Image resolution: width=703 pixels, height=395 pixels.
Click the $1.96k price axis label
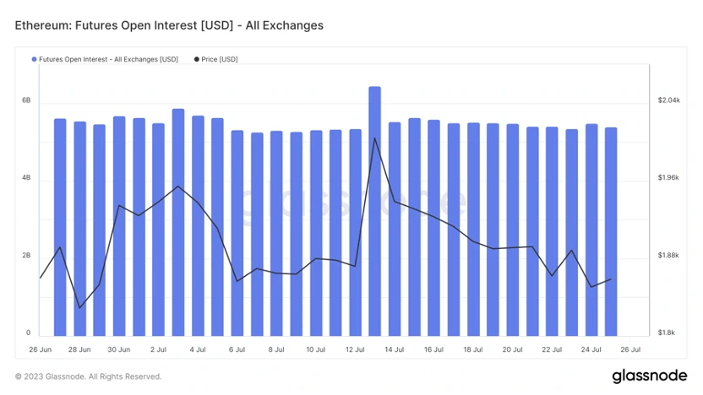(668, 178)
